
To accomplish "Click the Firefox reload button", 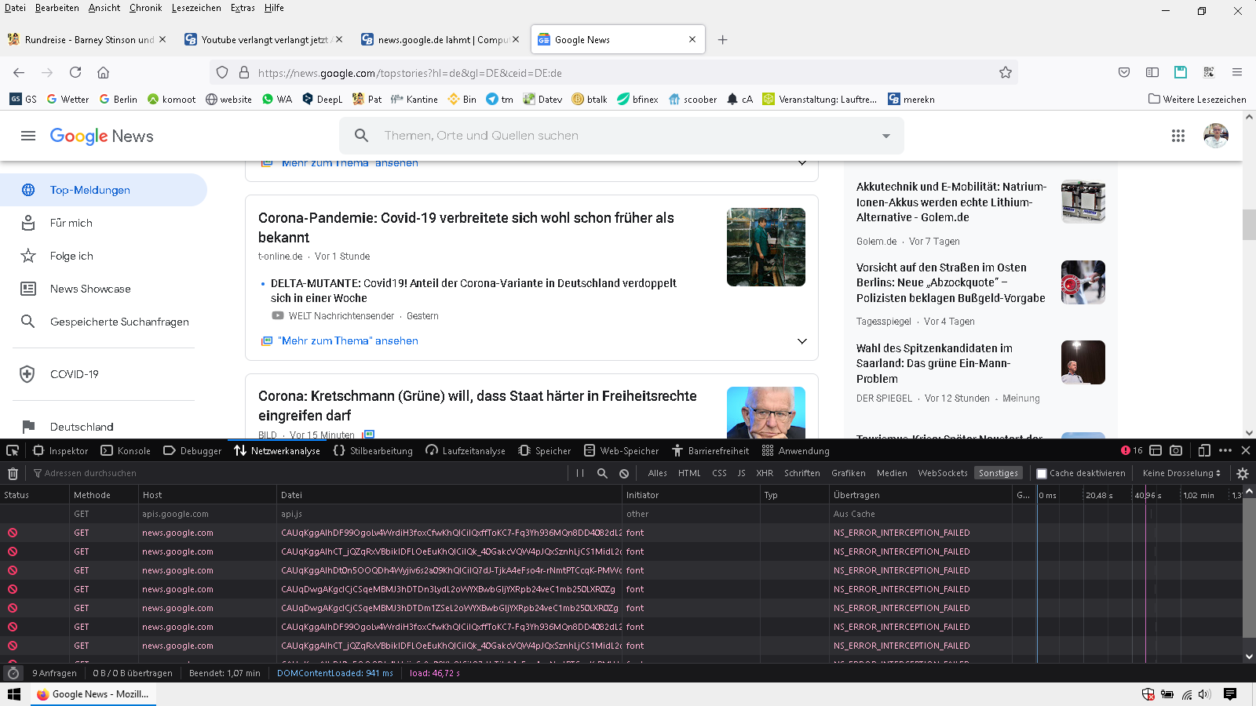I will pos(75,72).
